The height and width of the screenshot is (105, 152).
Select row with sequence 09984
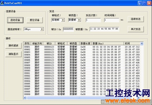pyautogui.click(x=82, y=55)
